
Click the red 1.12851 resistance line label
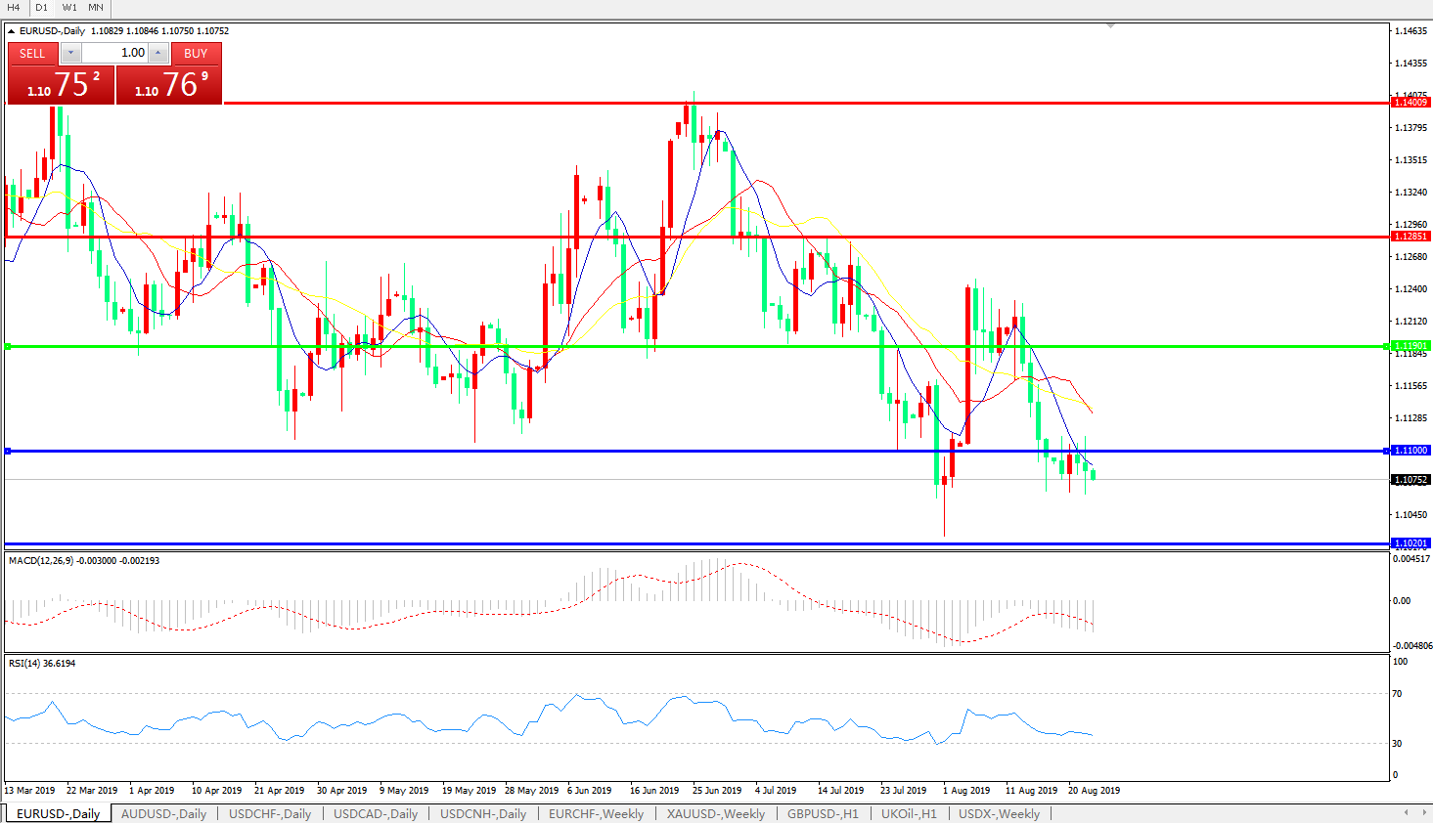(1411, 237)
